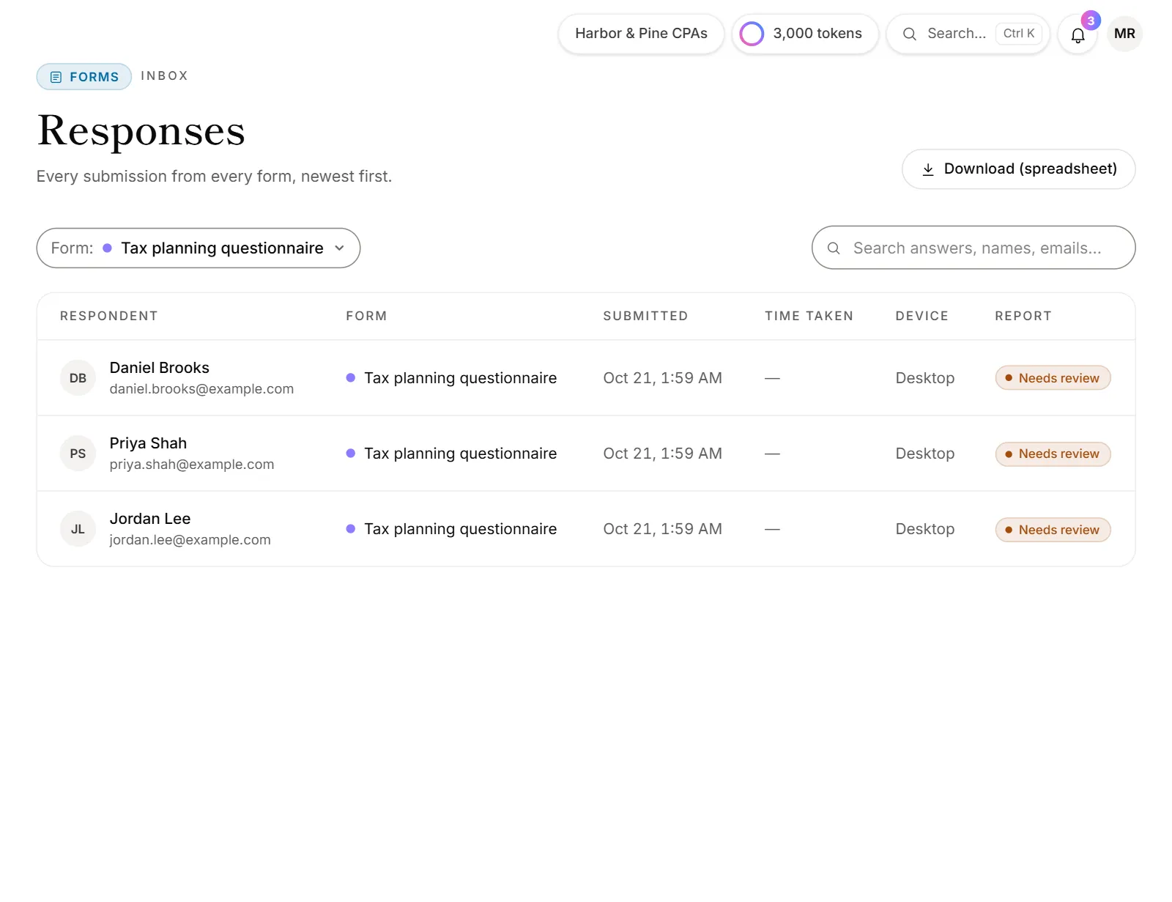1172x902 pixels.
Task: Click the token usage ring icon
Action: point(752,34)
